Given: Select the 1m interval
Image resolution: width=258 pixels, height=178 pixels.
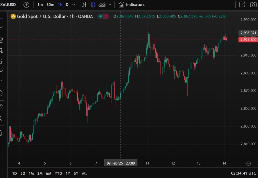Looking at the screenshot, I should (40, 5).
